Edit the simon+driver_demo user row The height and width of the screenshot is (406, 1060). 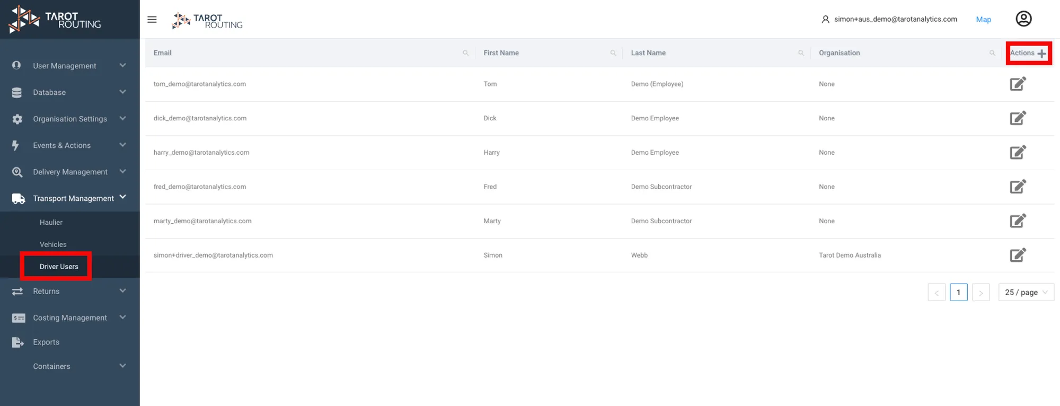tap(1018, 255)
